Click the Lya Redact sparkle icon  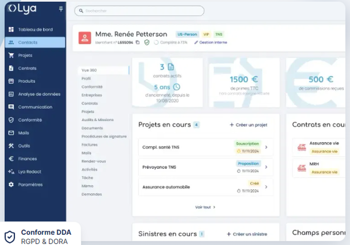coord(11,172)
